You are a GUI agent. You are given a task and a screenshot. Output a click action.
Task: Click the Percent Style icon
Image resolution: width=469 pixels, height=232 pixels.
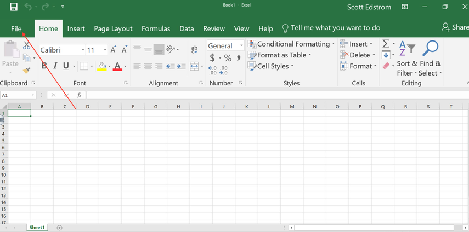tap(228, 58)
